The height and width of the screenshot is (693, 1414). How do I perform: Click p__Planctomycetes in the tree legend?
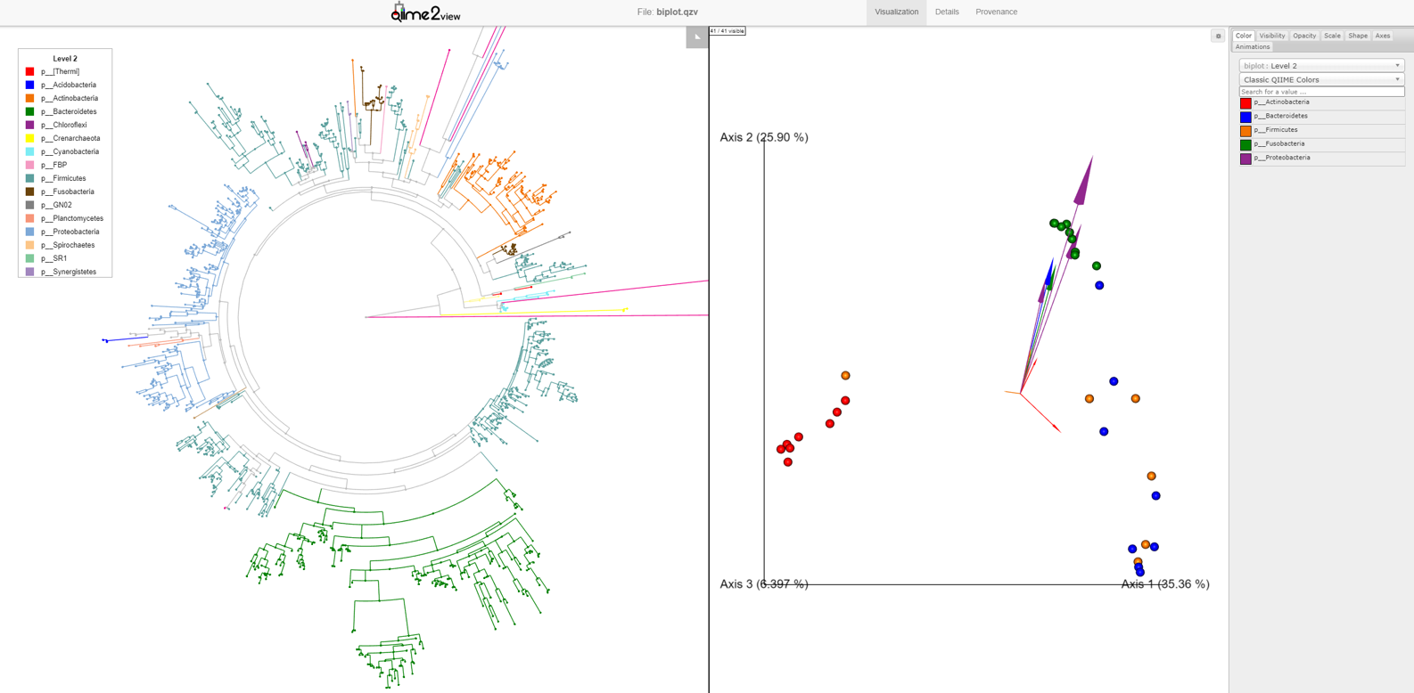point(72,218)
